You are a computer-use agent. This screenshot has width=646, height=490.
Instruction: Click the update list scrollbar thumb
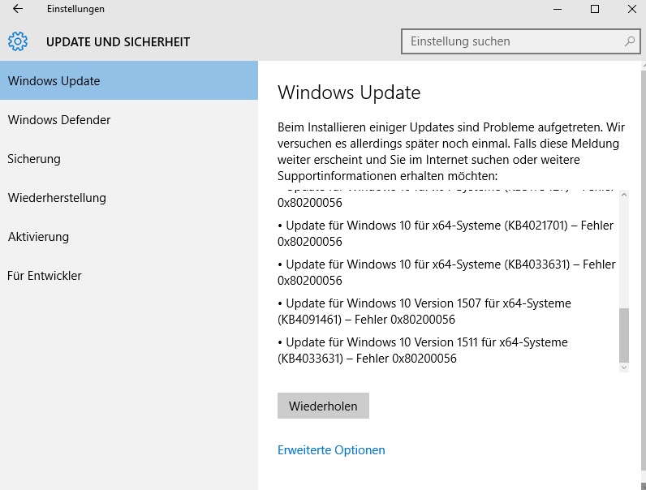tap(624, 335)
